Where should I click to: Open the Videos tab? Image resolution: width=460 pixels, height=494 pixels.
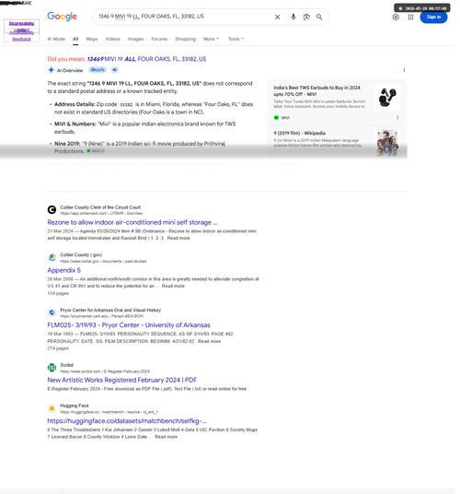point(113,39)
